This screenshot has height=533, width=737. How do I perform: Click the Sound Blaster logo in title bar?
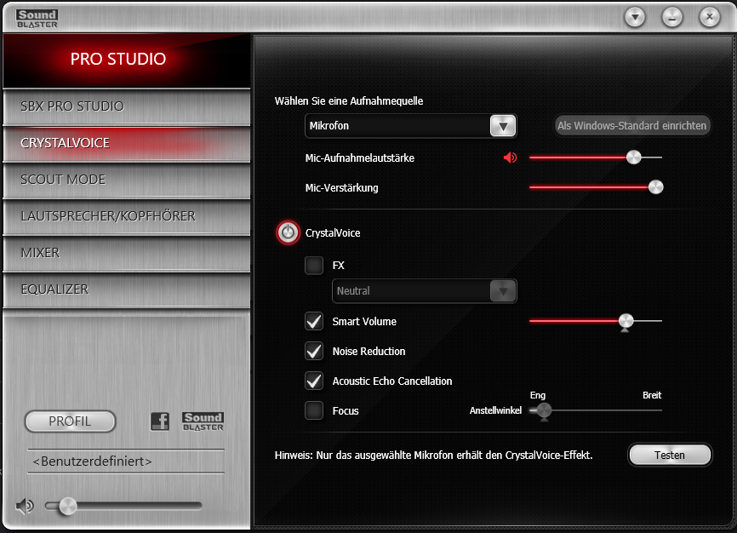tap(37, 19)
